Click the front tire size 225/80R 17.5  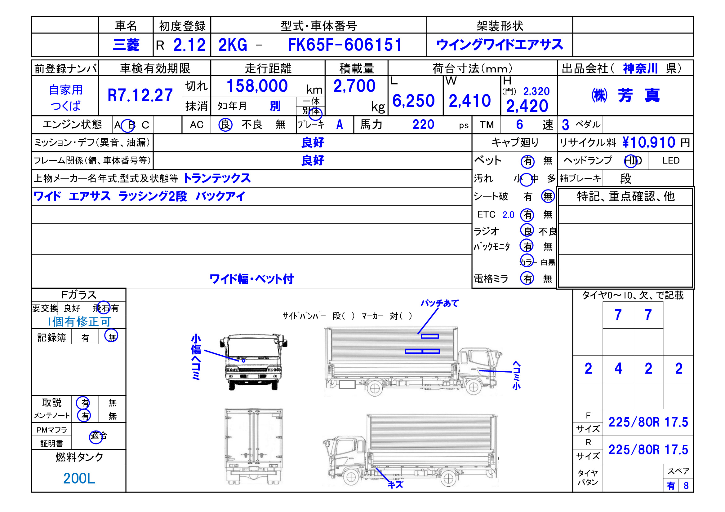(648, 422)
